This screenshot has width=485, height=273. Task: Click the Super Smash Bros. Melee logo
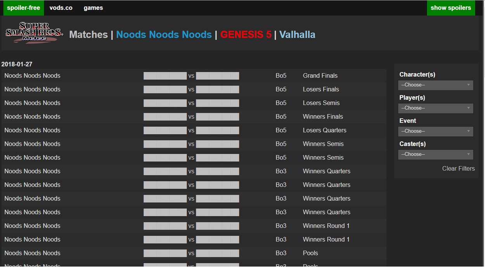tap(34, 33)
